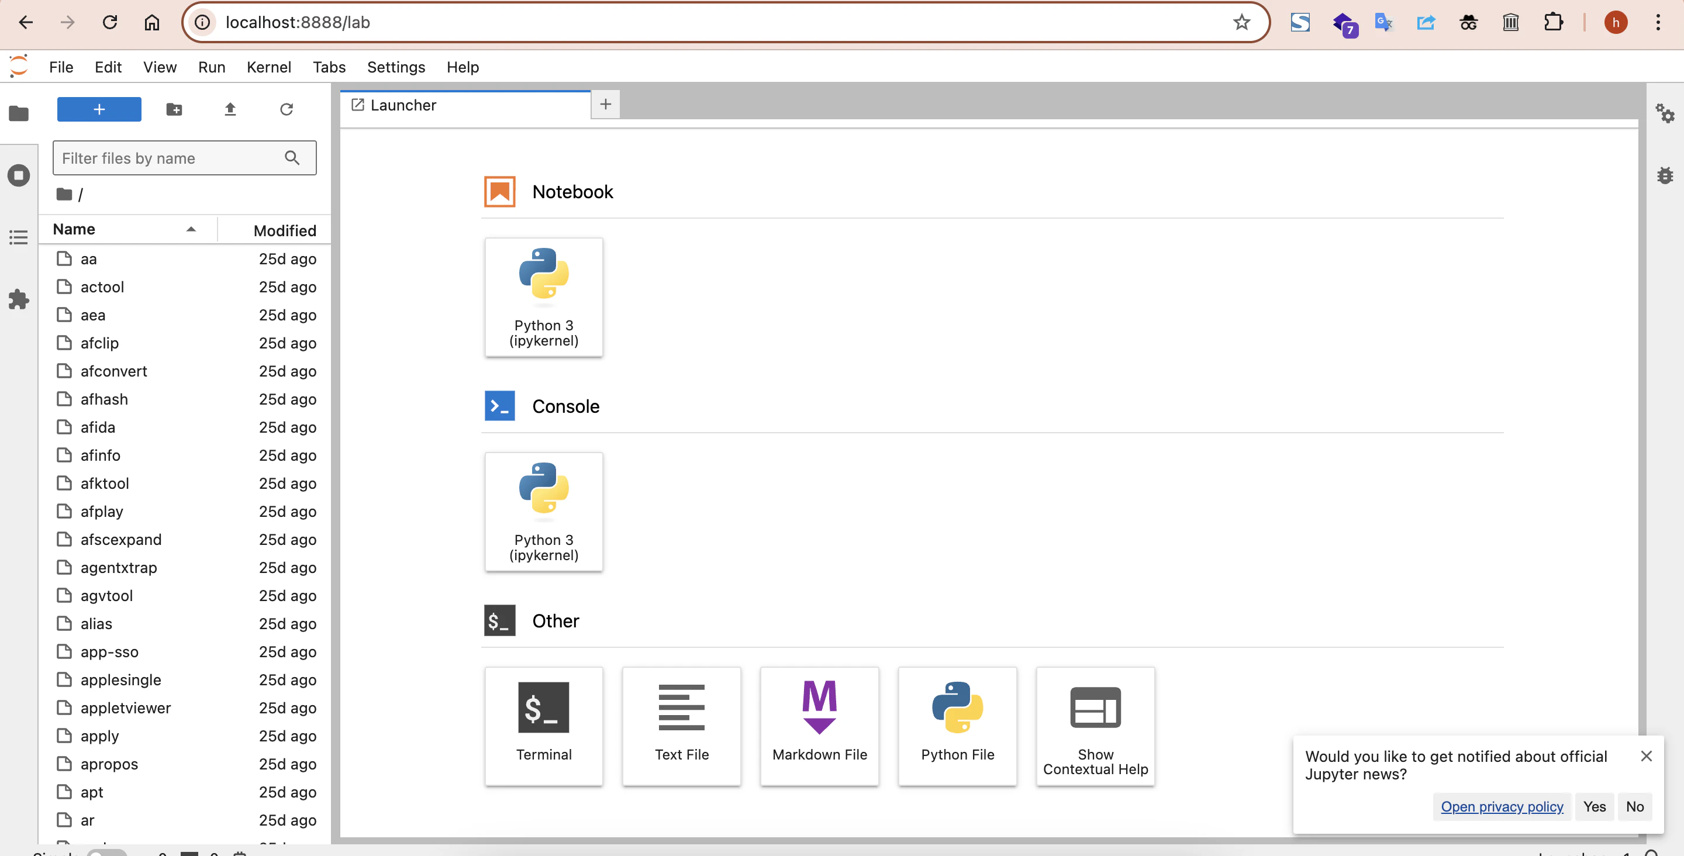Select the file named app-sso
The width and height of the screenshot is (1684, 856).
pyautogui.click(x=184, y=653)
